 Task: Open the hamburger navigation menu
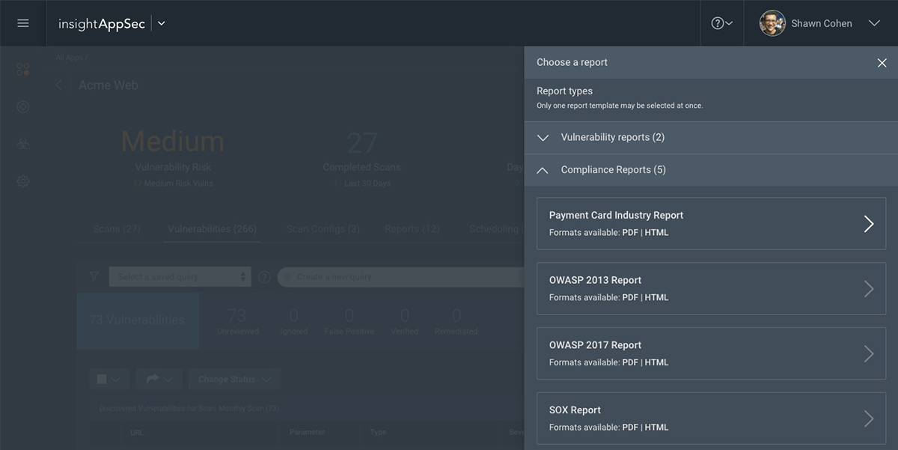click(x=22, y=23)
